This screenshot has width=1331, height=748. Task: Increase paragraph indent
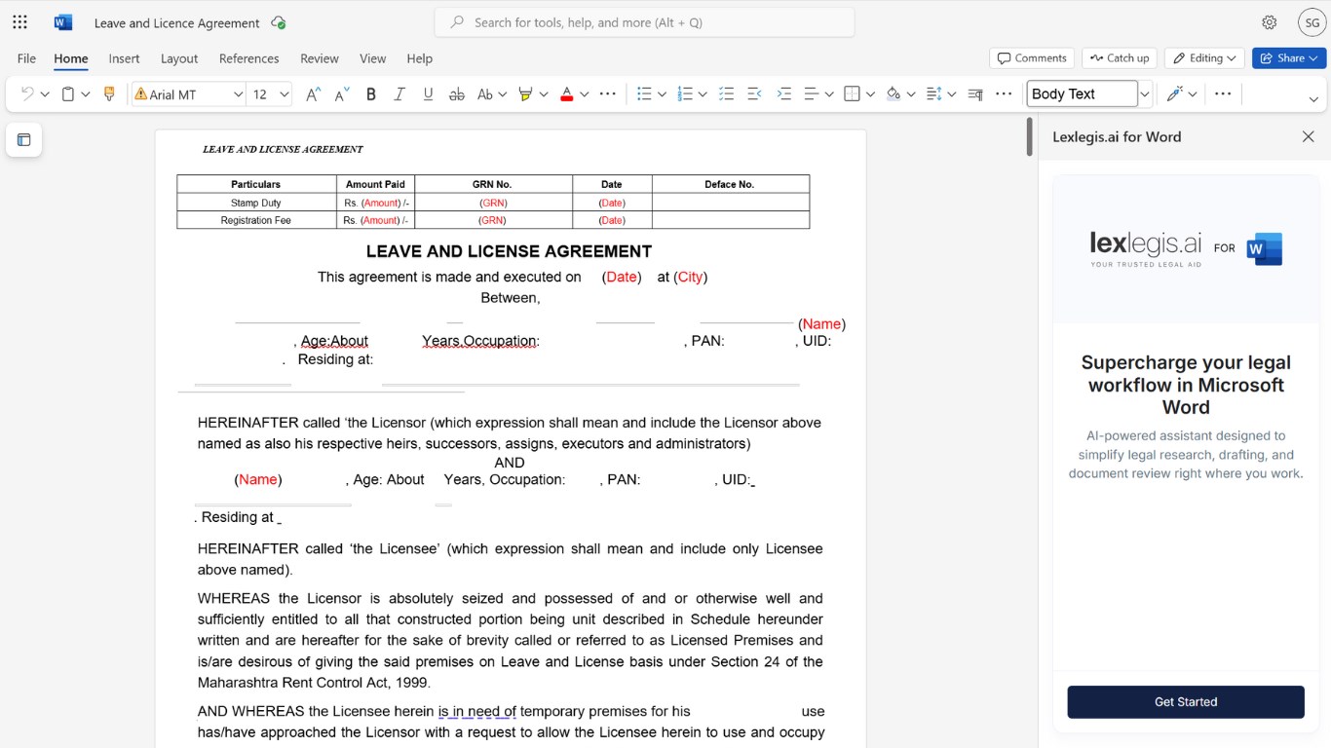point(784,94)
